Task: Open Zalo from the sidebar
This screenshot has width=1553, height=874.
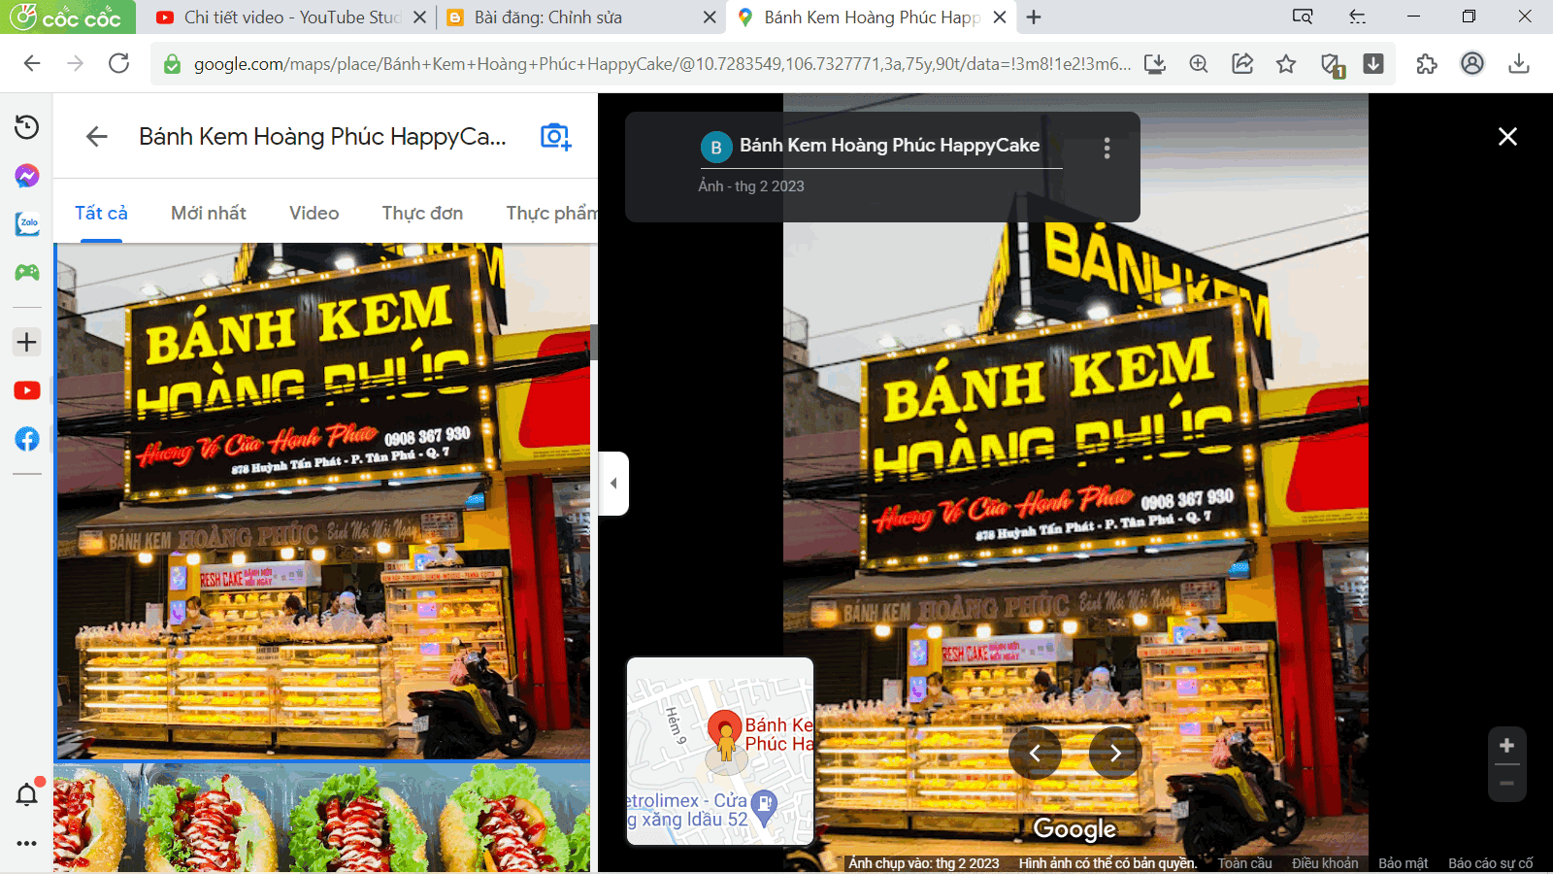Action: point(27,224)
